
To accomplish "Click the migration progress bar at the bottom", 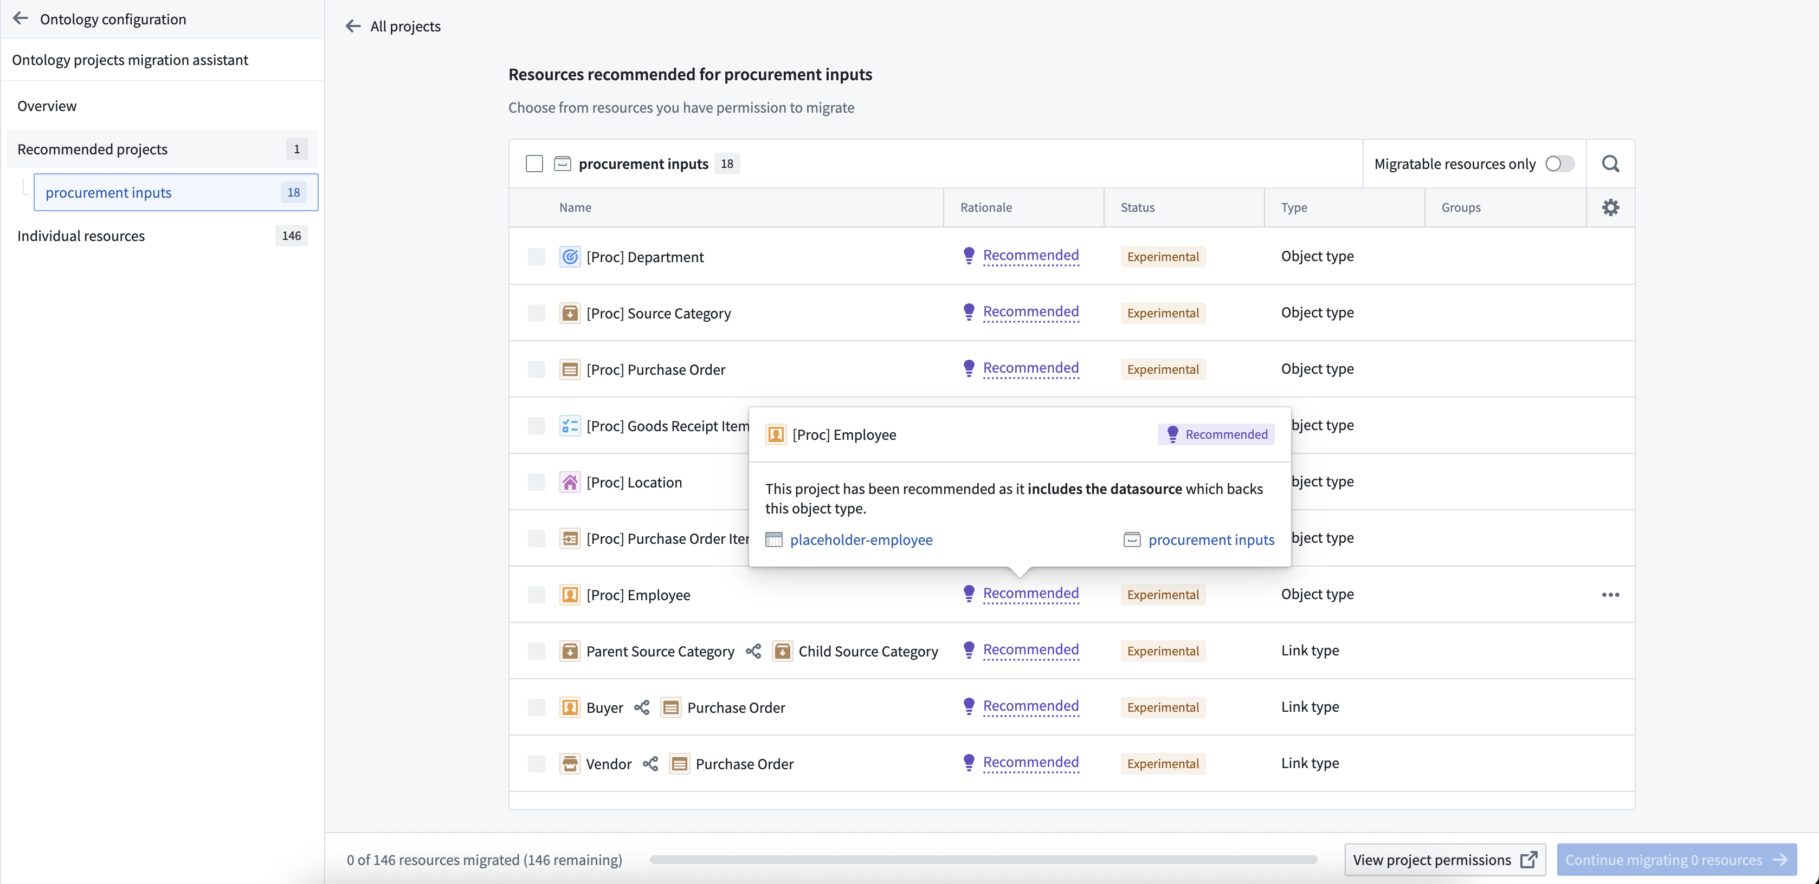I will (x=982, y=859).
